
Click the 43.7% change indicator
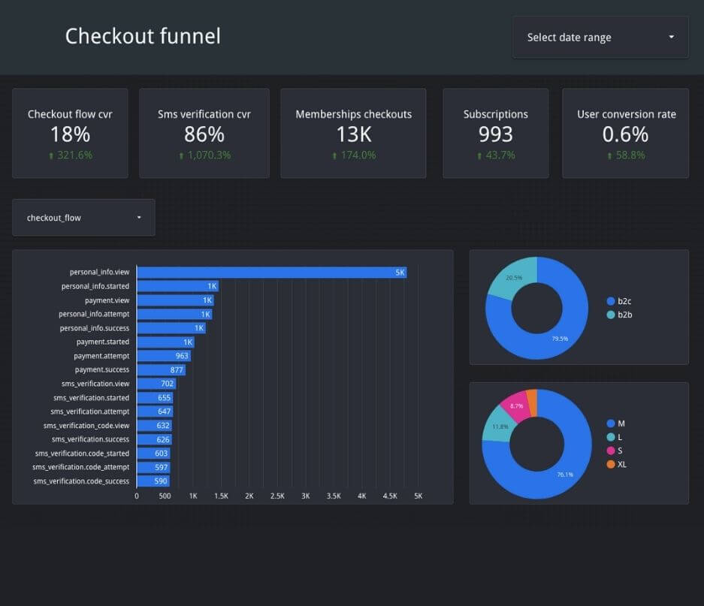click(x=496, y=155)
